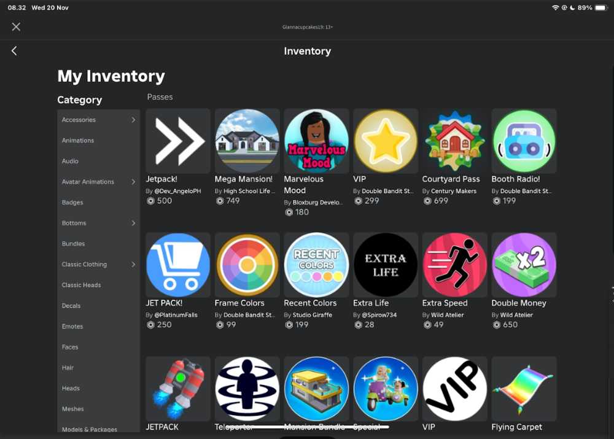The image size is (614, 439).
Task: Open creator link Century Makers
Action: click(x=454, y=191)
